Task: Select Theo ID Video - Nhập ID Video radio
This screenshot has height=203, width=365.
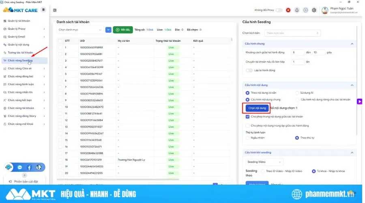Action: click(x=263, y=171)
